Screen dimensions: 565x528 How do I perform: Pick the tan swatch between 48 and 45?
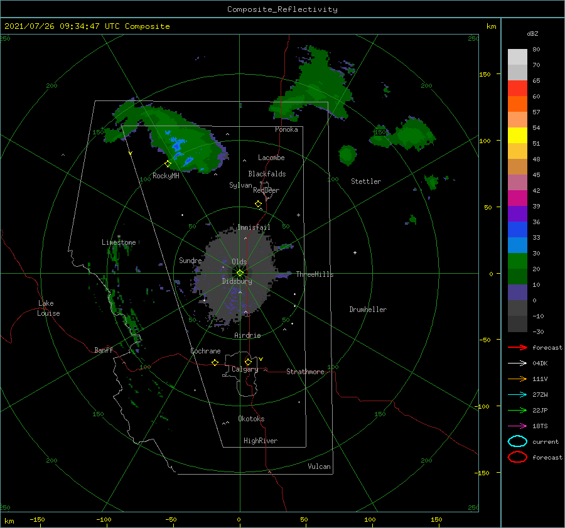(517, 166)
